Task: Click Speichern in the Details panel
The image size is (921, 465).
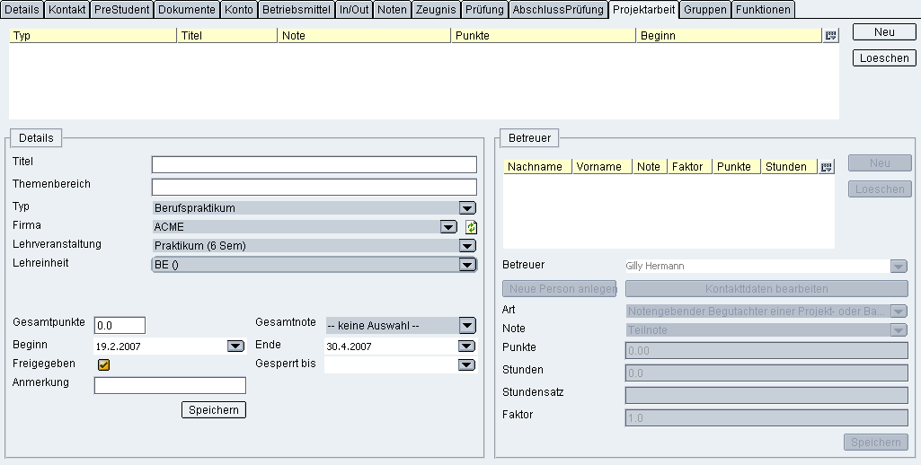Action: (214, 410)
